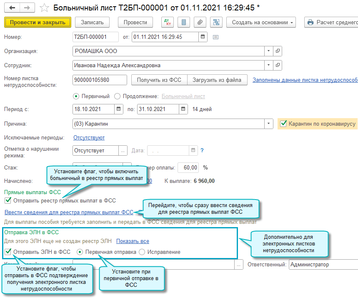The height and width of the screenshot is (301, 358).
Task: Open attached files paperclip icon
Action: point(200,22)
